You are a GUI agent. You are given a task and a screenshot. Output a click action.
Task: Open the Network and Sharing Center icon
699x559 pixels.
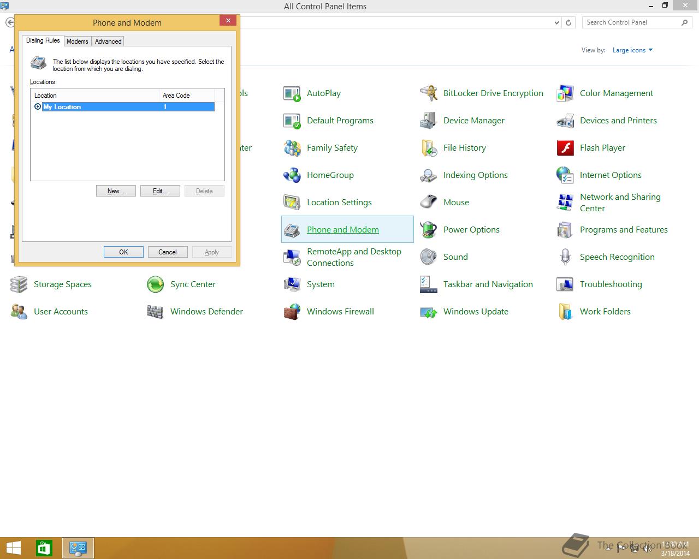point(565,203)
